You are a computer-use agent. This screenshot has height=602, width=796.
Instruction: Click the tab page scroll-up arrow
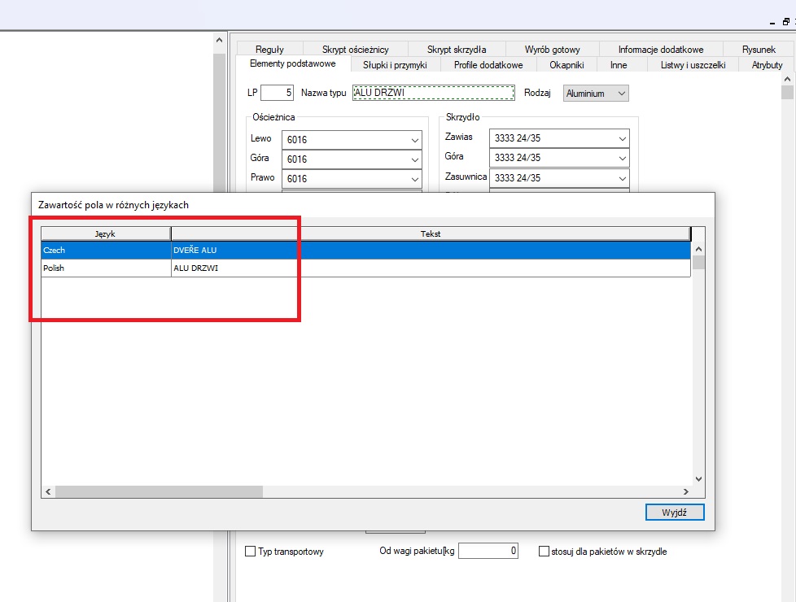coord(787,79)
